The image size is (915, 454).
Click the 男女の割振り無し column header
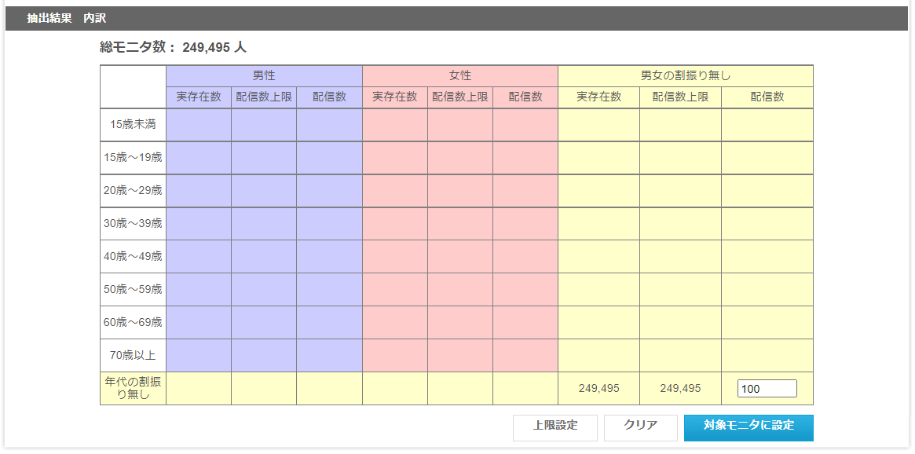click(686, 76)
